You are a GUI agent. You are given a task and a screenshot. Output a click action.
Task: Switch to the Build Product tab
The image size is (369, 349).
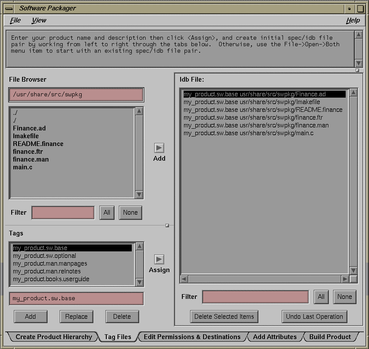coord(331,336)
